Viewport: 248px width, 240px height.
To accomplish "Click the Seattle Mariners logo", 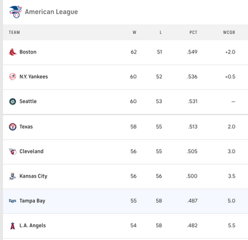I will [x=13, y=101].
